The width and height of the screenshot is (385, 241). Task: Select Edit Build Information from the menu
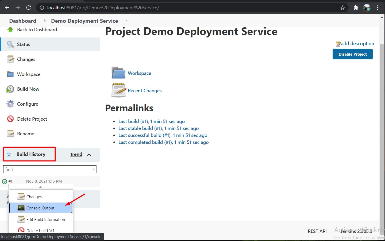click(45, 219)
